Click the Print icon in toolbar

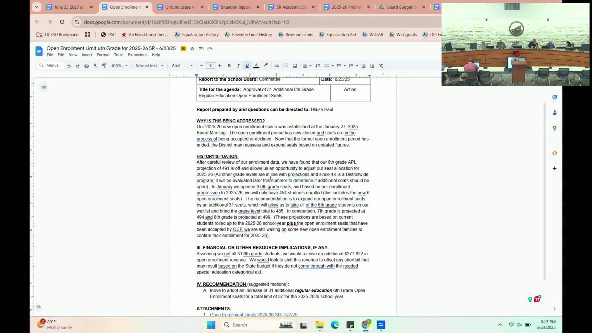pyautogui.click(x=87, y=66)
